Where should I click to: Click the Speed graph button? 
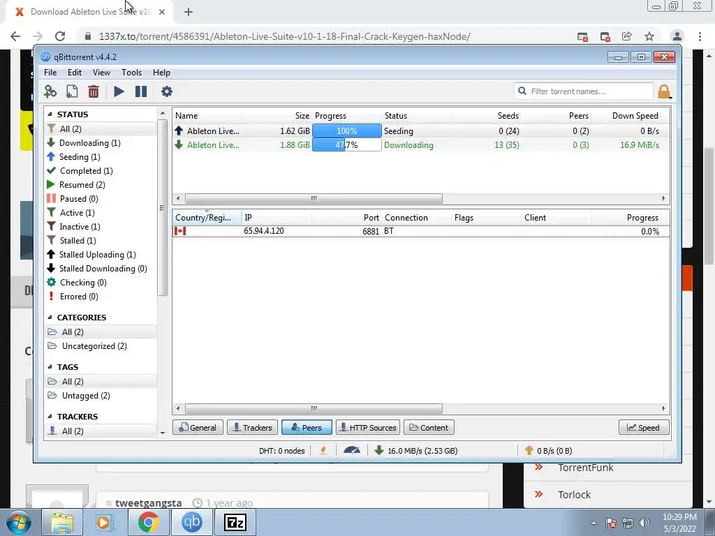[x=644, y=428]
